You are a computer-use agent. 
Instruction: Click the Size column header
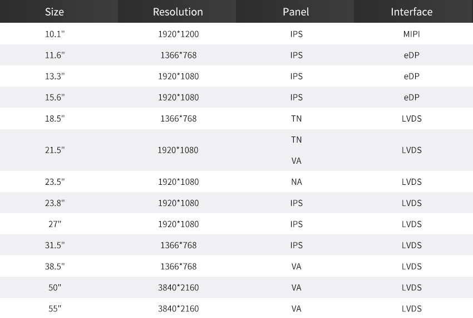(55, 12)
